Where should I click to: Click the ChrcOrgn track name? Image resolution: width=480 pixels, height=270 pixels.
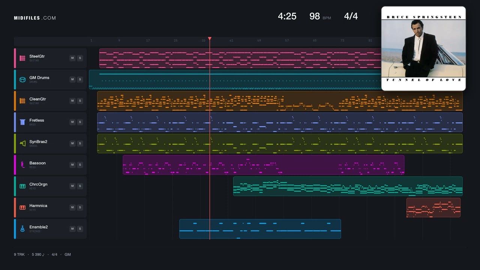click(x=38, y=184)
